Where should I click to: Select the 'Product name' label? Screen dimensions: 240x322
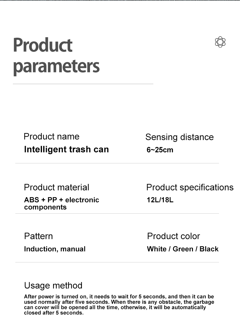coord(52,136)
